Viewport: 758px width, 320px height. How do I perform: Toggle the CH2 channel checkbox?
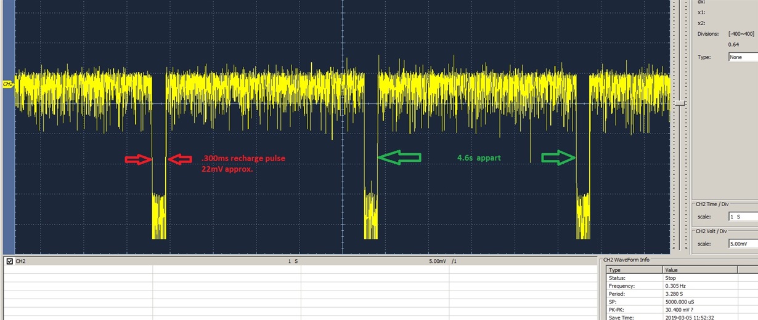(9, 262)
